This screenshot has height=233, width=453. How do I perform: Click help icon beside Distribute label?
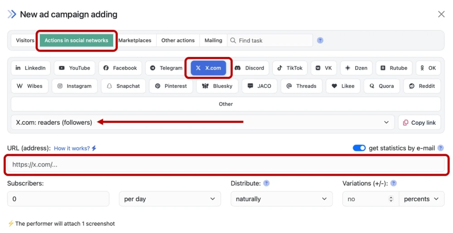coord(266,183)
